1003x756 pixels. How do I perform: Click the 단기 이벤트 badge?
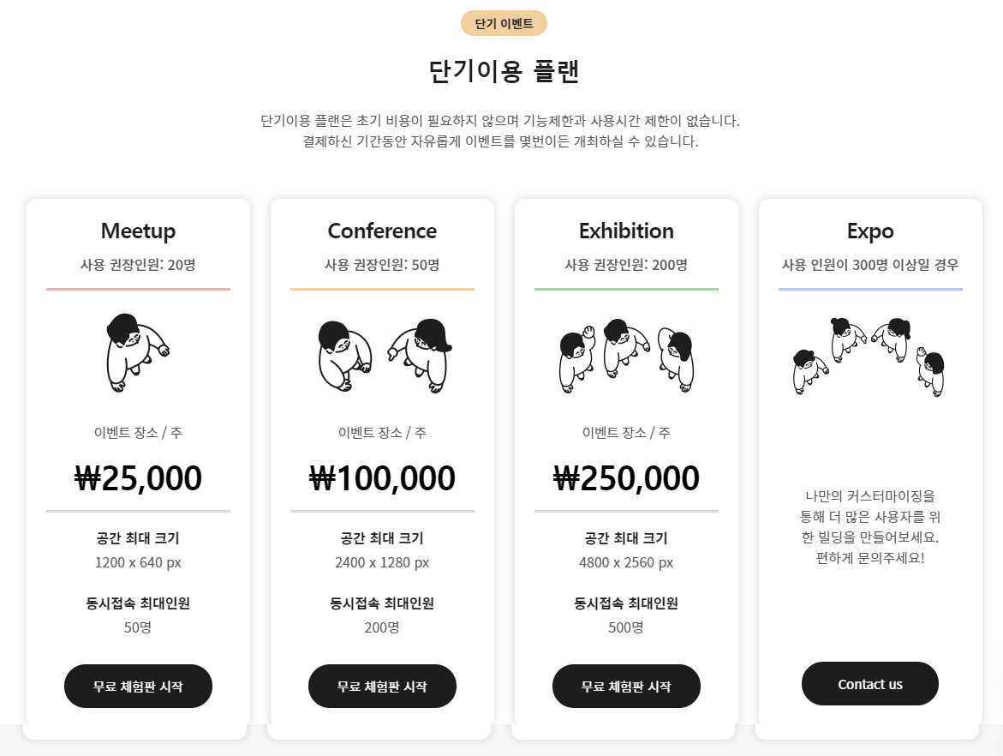click(504, 24)
